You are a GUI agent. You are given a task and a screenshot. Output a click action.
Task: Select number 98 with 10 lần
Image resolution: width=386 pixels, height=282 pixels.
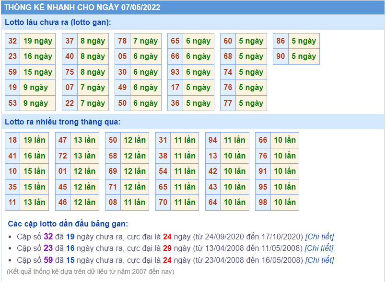coord(263,203)
